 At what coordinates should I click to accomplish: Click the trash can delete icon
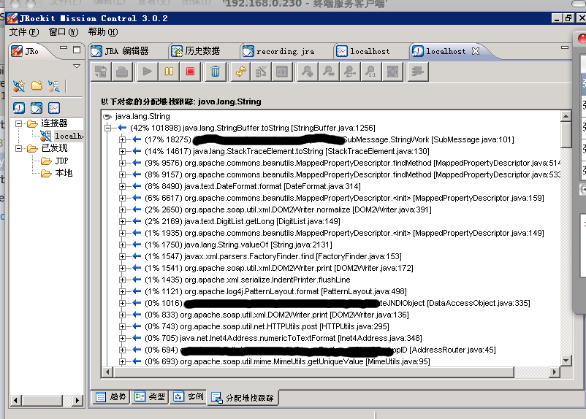pyautogui.click(x=216, y=71)
